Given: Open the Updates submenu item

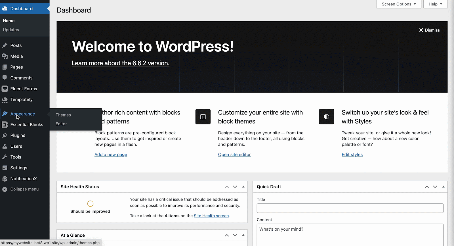Looking at the screenshot, I should pyautogui.click(x=11, y=30).
